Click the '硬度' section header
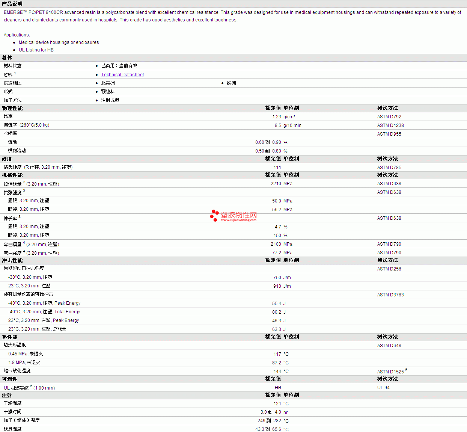Image resolution: width=467 pixels, height=432 pixels. 7,159
